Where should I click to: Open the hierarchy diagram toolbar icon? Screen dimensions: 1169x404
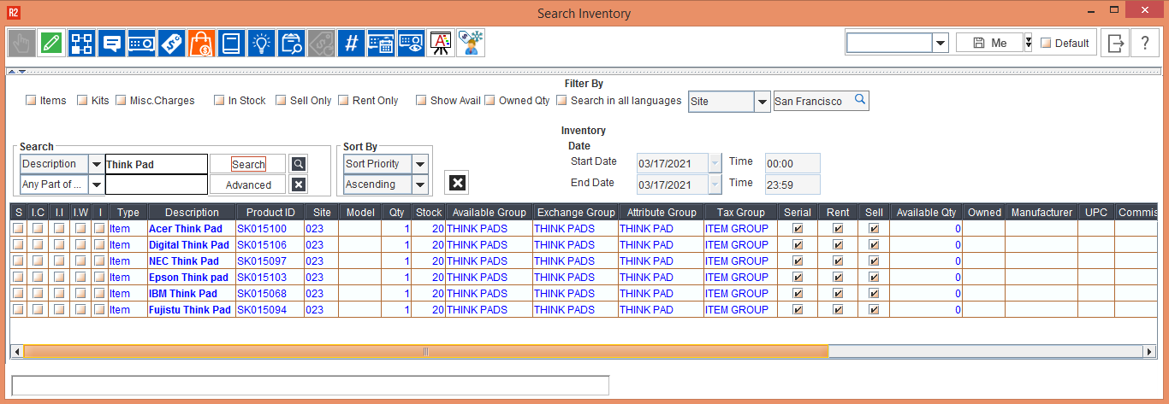click(x=81, y=43)
